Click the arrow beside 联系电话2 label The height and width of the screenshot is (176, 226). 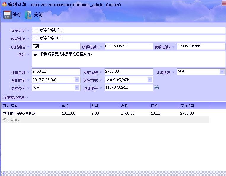pos(173,47)
